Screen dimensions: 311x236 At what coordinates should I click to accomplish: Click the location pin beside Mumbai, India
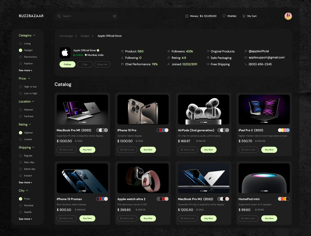pos(86,55)
